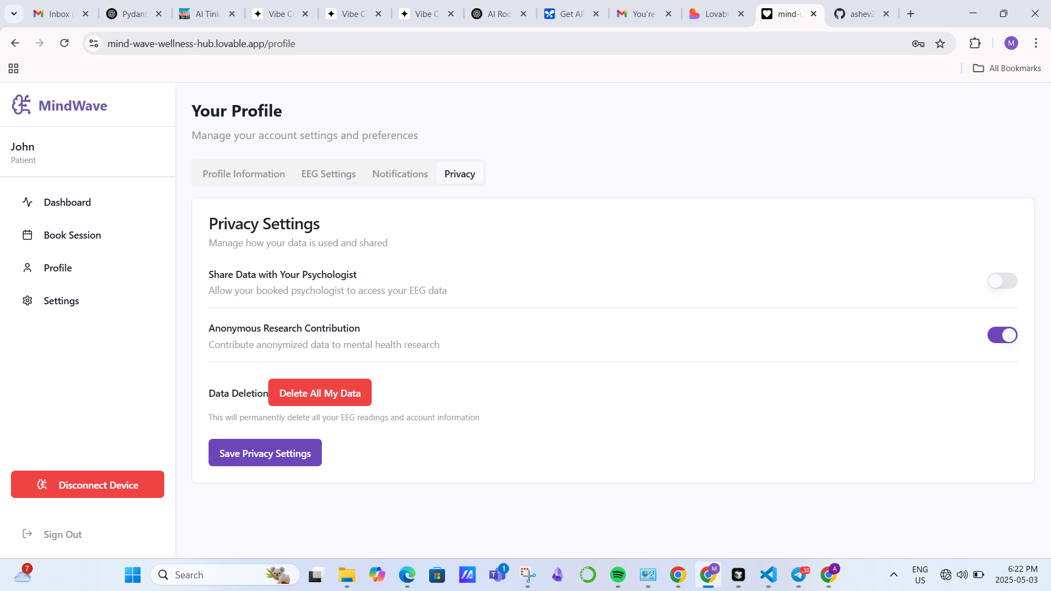Click the password key icon in address bar
1051x591 pixels.
(x=918, y=44)
